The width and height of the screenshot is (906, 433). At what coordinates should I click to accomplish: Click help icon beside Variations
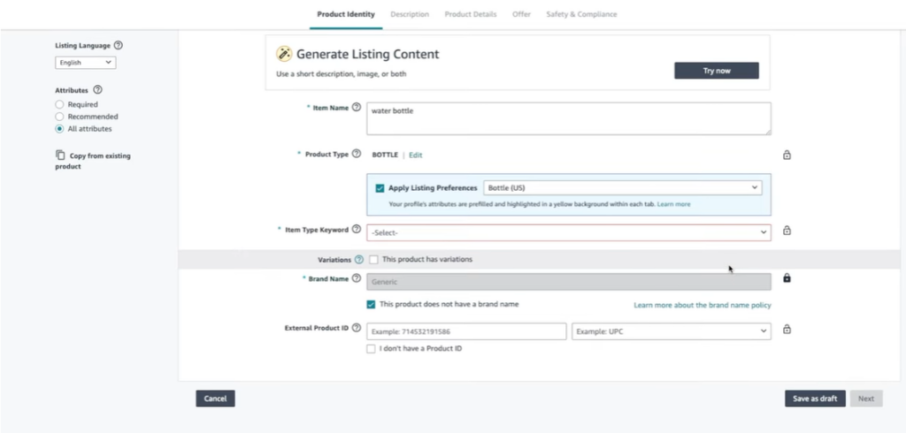pyautogui.click(x=359, y=259)
